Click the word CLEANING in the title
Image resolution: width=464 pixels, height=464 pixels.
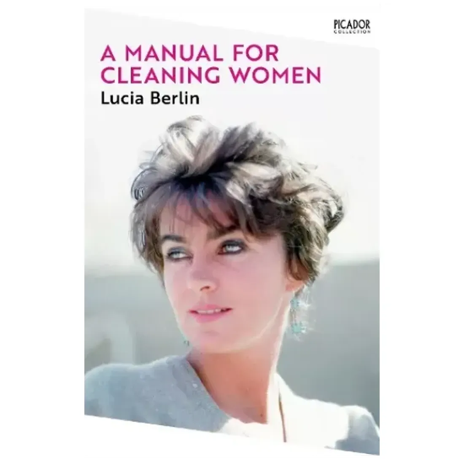[161, 76]
